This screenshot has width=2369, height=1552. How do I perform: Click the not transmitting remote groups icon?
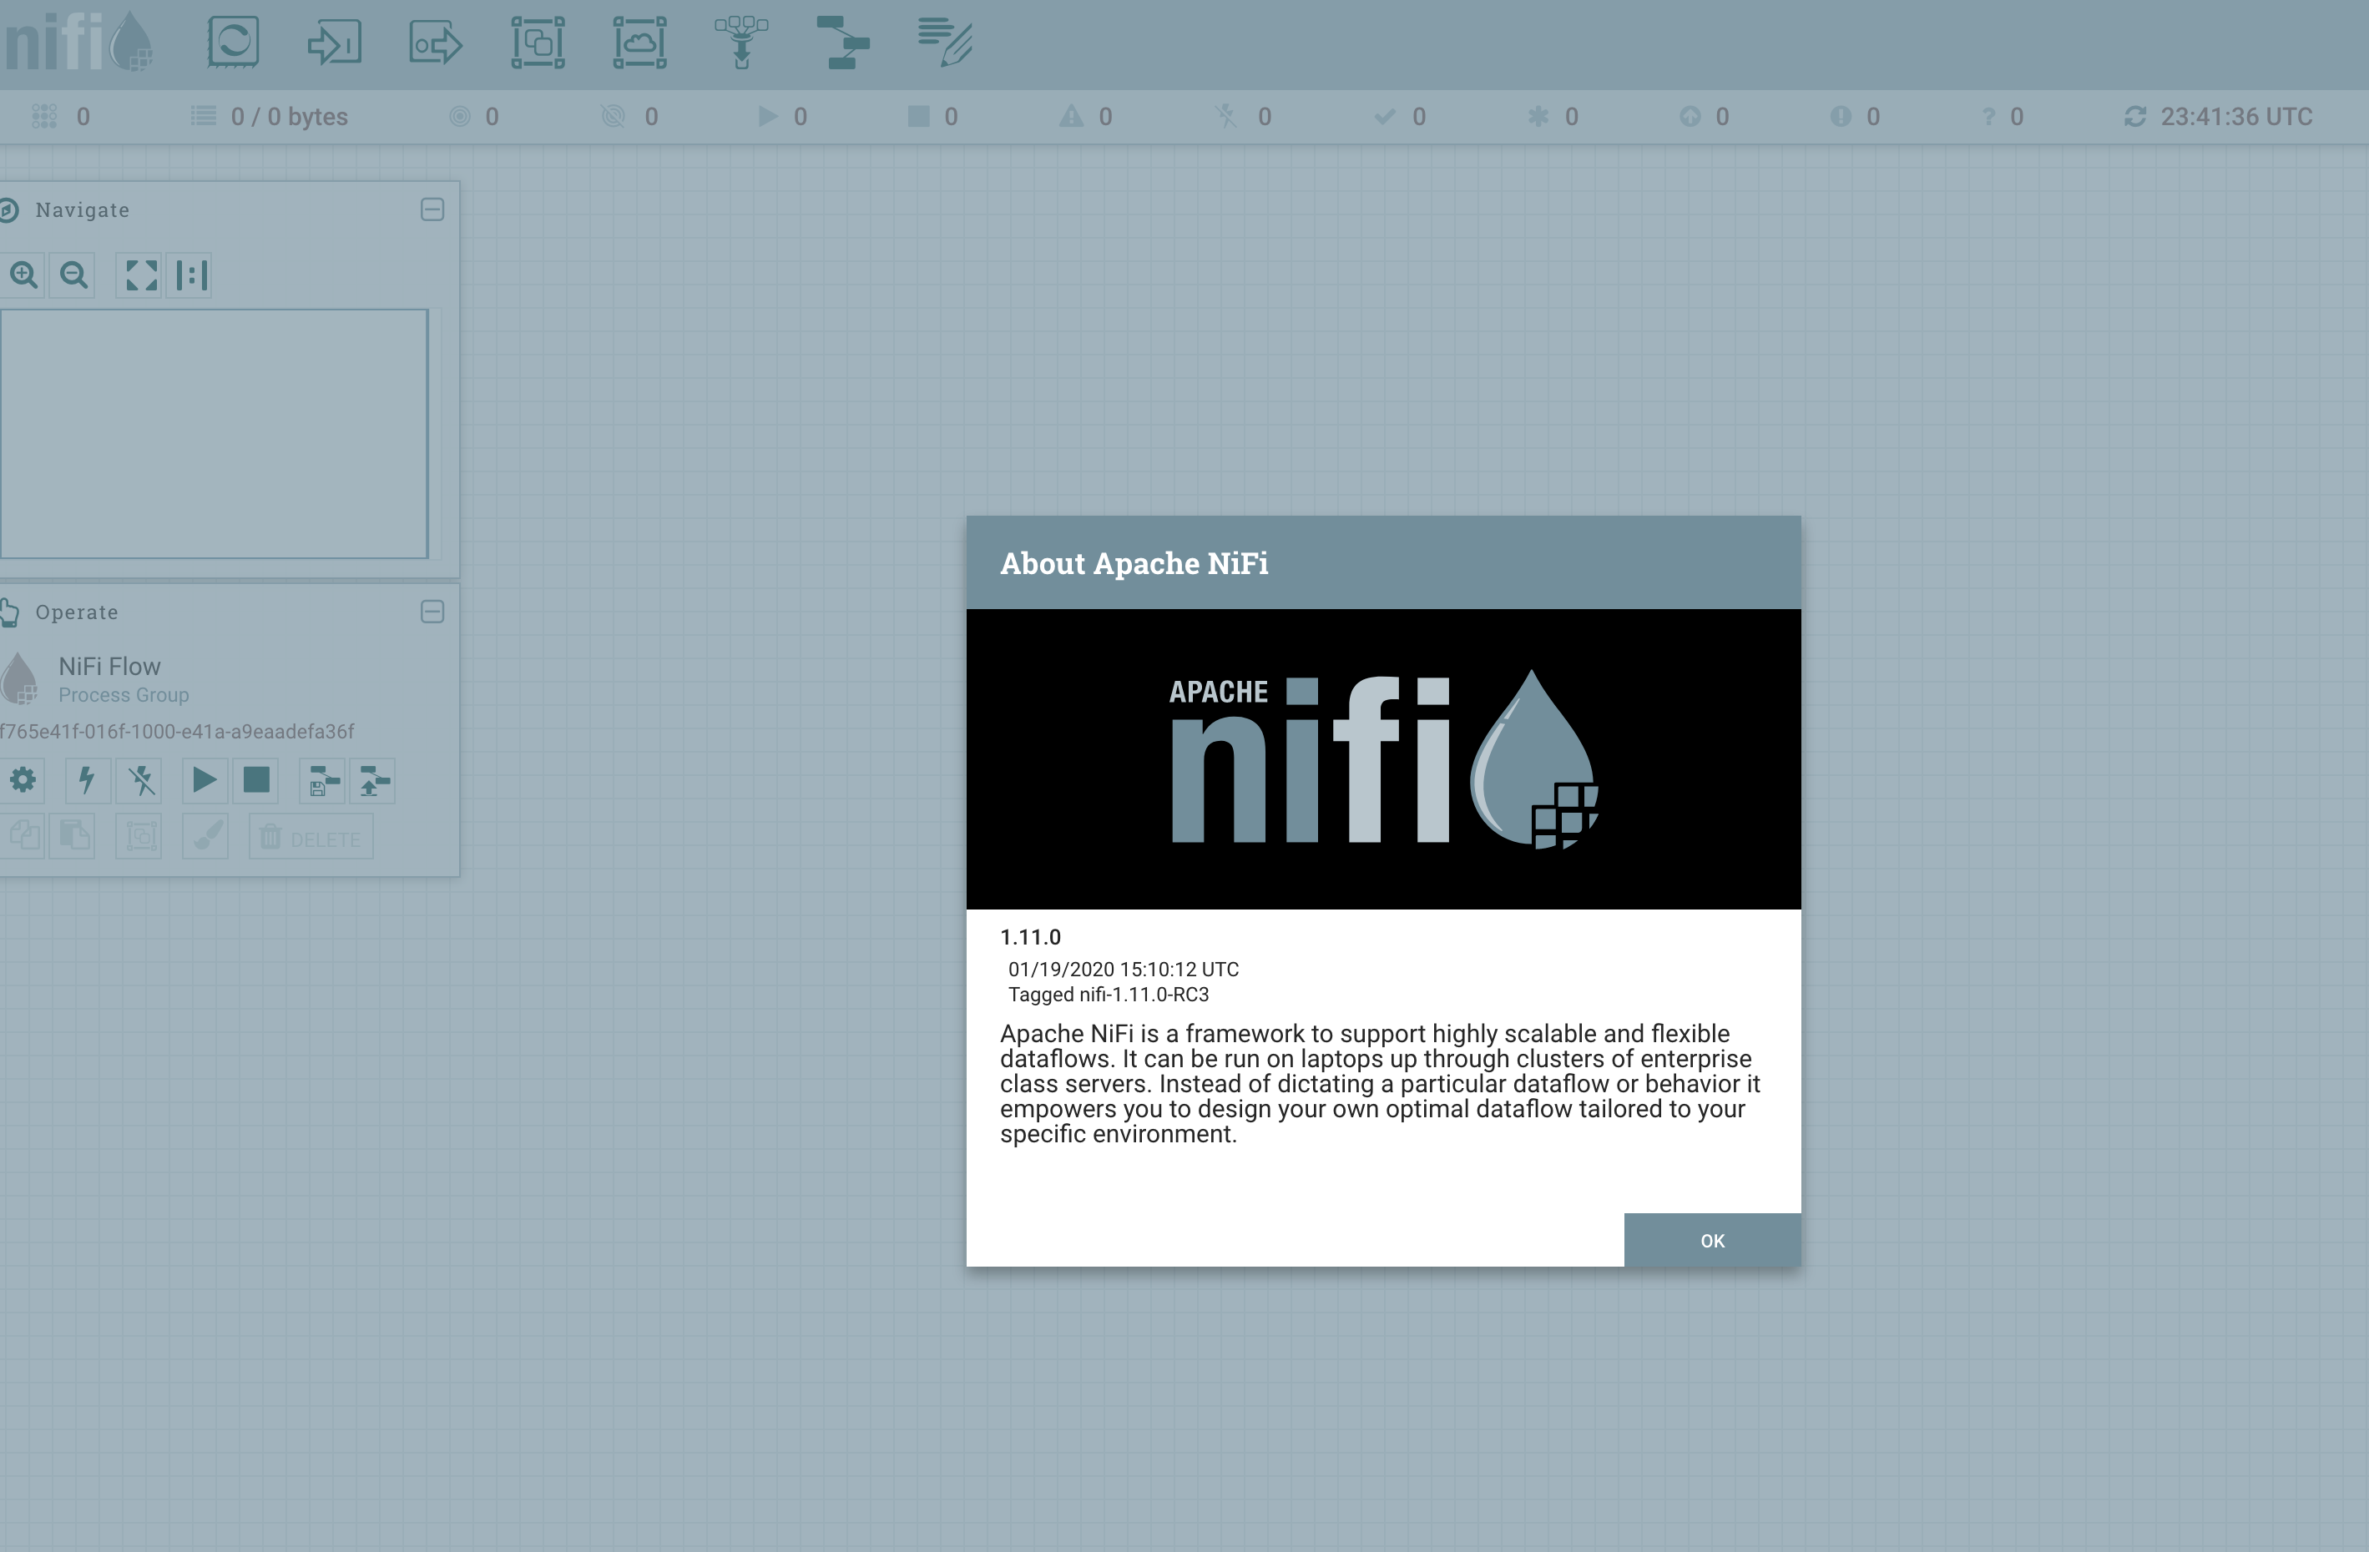[614, 117]
